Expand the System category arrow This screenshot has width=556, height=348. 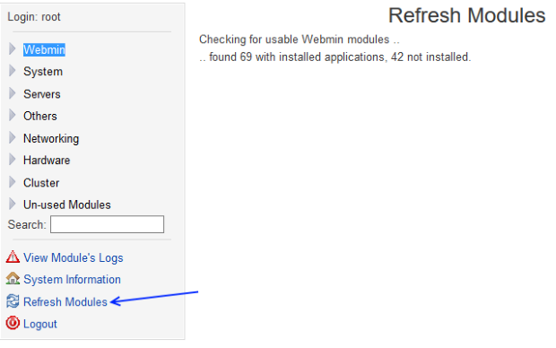click(x=13, y=71)
